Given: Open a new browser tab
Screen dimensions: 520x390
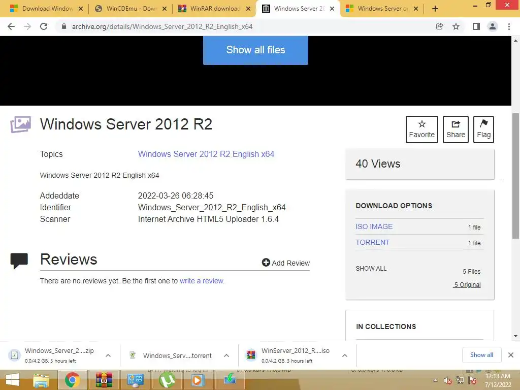Looking at the screenshot, I should point(435,9).
